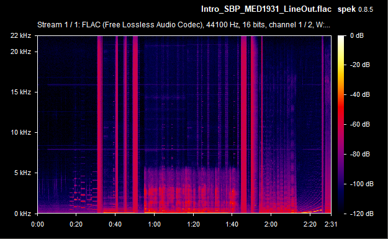
Task: Select the 10 kHz axis label
Action: [x=20, y=132]
